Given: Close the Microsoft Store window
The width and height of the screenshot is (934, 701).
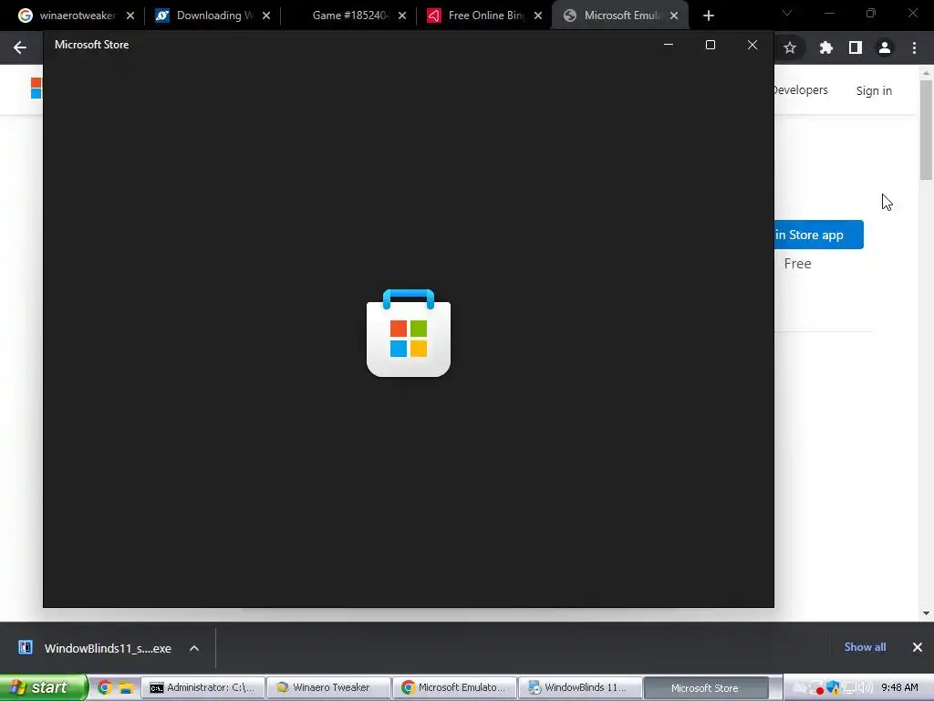Looking at the screenshot, I should [x=752, y=45].
